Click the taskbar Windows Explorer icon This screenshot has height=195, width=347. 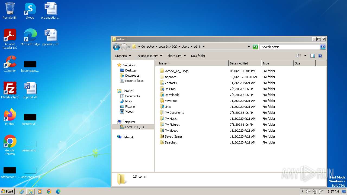[x=31, y=191]
